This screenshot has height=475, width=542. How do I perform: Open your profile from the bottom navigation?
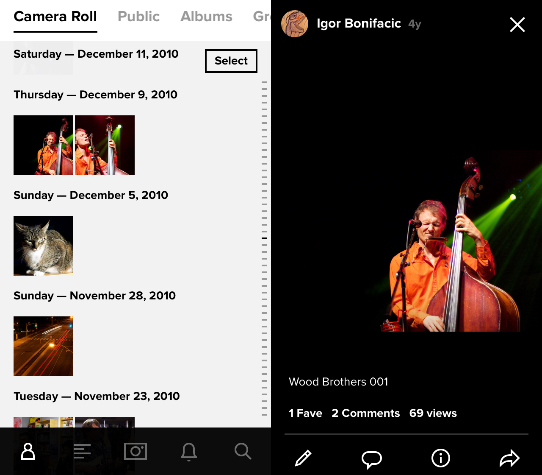[27, 451]
